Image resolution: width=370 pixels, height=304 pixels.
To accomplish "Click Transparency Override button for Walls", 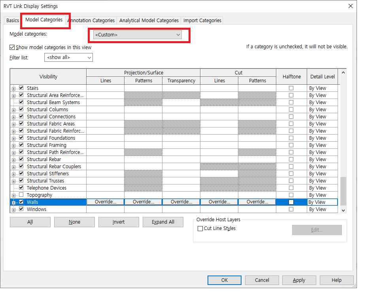I will tap(181, 202).
